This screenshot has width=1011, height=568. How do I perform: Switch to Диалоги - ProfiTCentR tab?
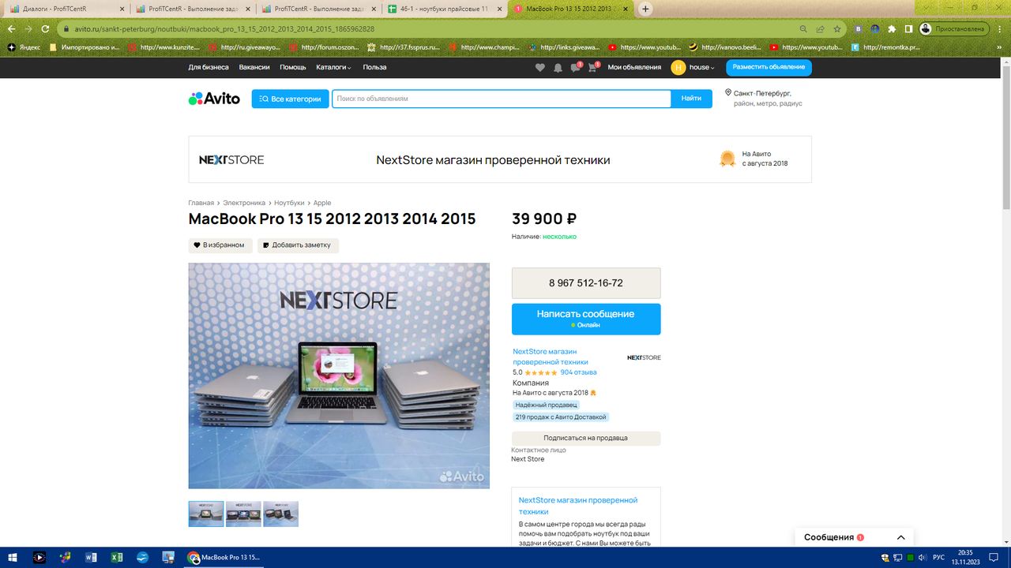(x=66, y=9)
